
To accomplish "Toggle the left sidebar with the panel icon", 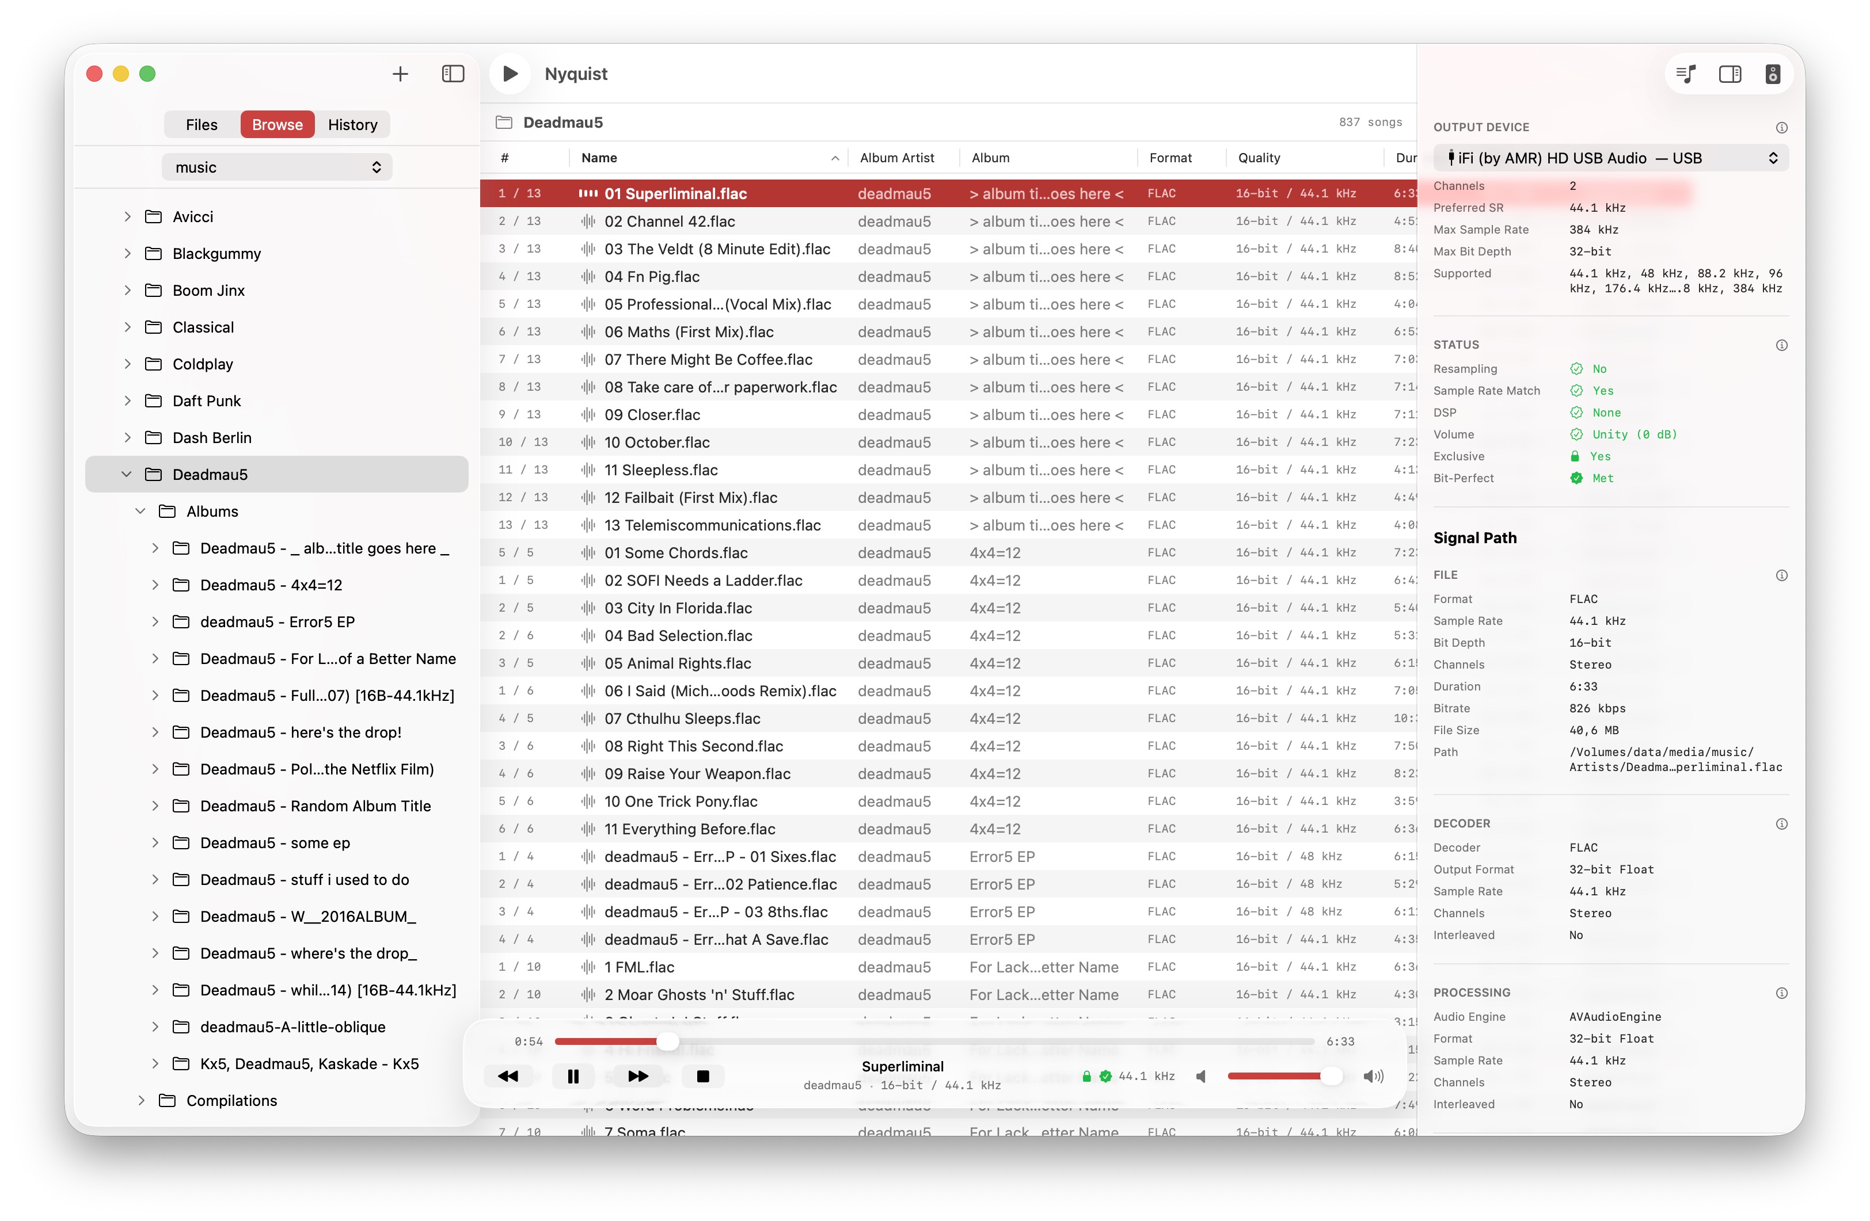I will pos(453,74).
